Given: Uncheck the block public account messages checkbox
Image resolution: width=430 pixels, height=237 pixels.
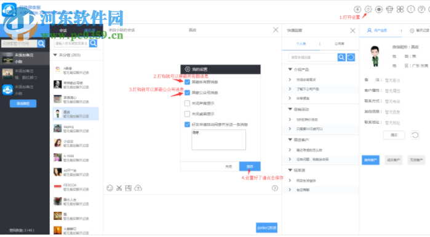Looking at the screenshot, I should (187, 93).
